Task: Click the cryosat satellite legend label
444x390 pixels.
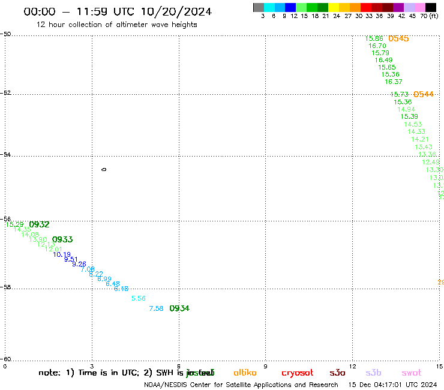Action: tap(298, 373)
